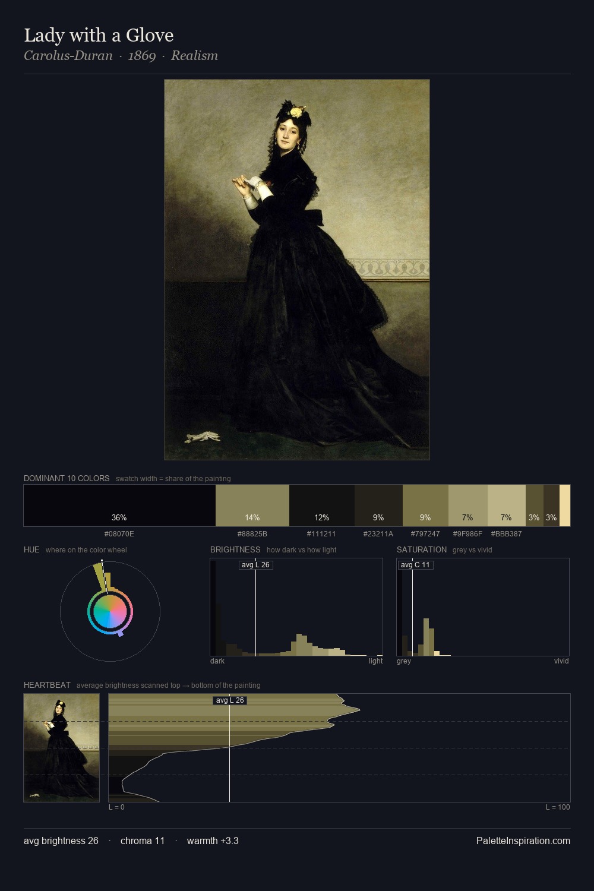Click the #9F986F hex label
This screenshot has width=594, height=891.
467,534
